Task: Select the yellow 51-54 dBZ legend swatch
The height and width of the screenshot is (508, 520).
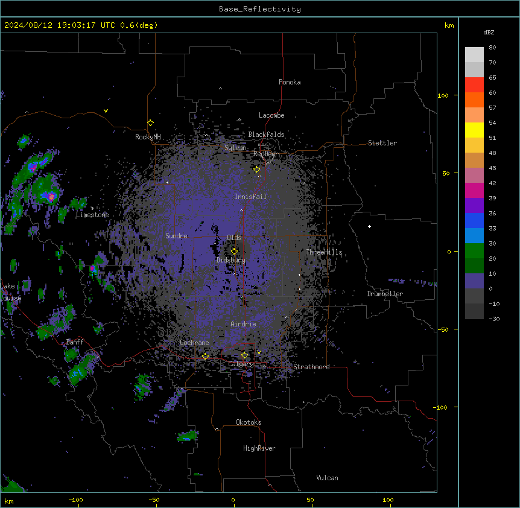Action: click(474, 130)
